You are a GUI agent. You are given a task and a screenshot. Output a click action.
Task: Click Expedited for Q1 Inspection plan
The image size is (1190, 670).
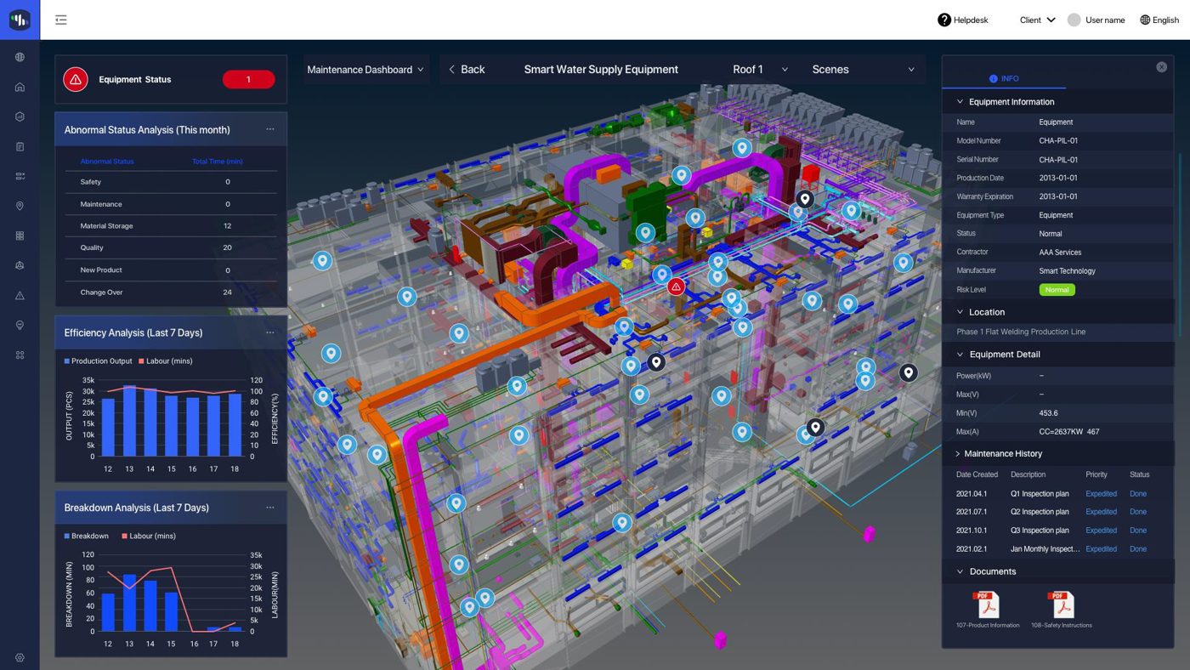tap(1101, 494)
